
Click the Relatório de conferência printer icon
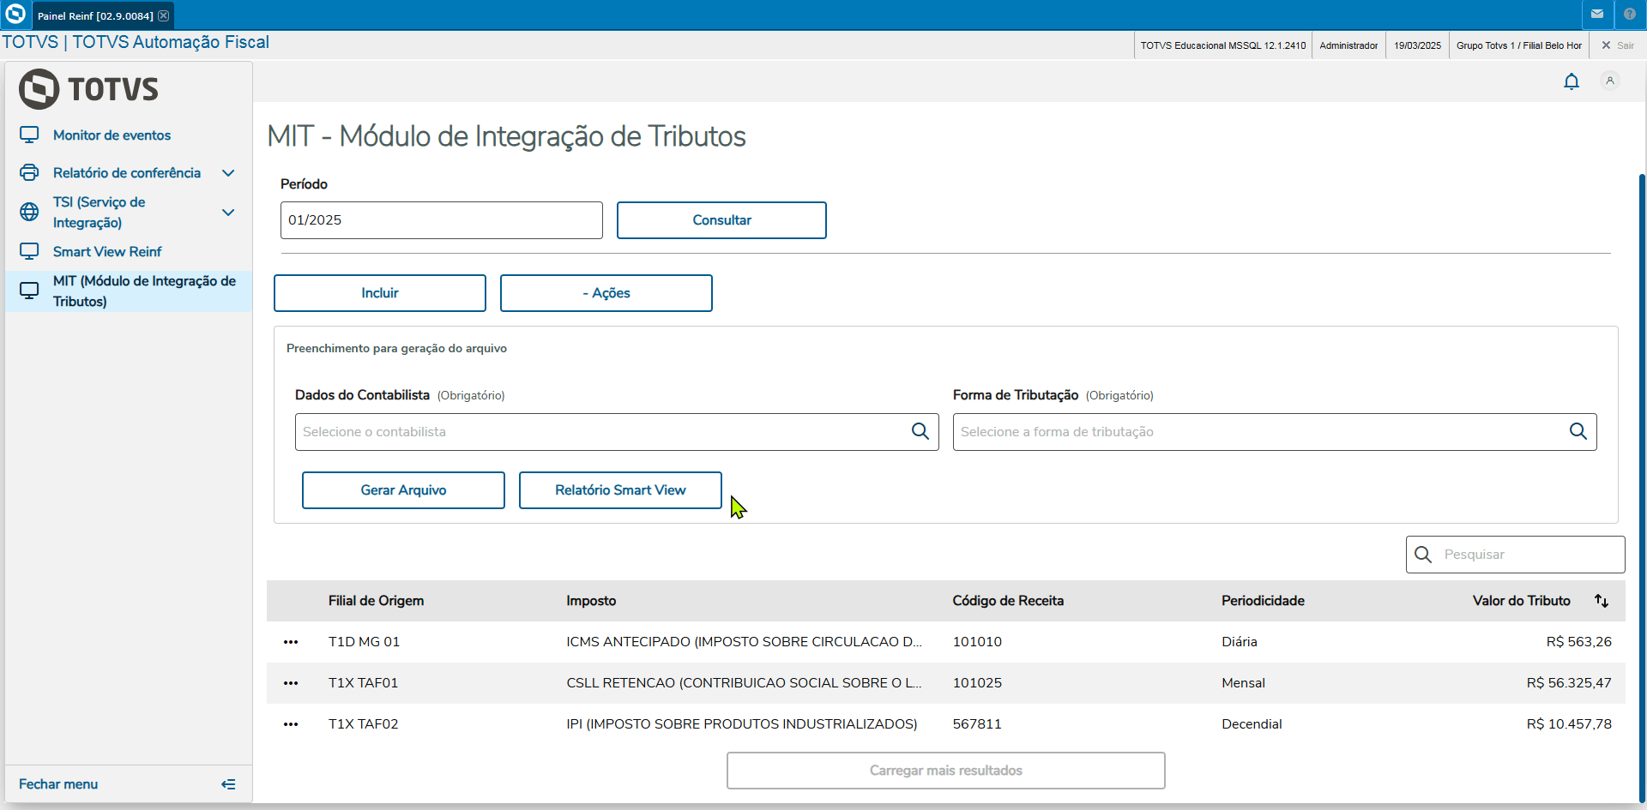point(29,172)
